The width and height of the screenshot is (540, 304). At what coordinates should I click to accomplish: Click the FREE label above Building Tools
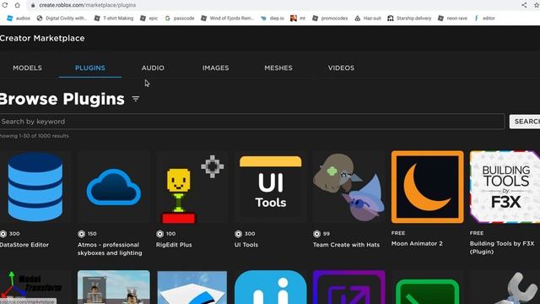tap(477, 233)
